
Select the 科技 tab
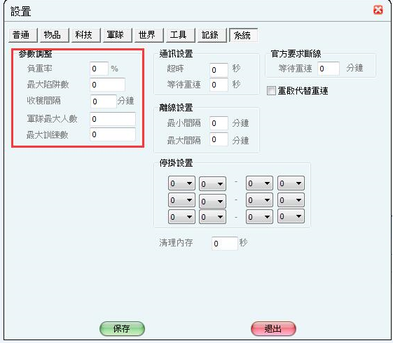[86, 35]
